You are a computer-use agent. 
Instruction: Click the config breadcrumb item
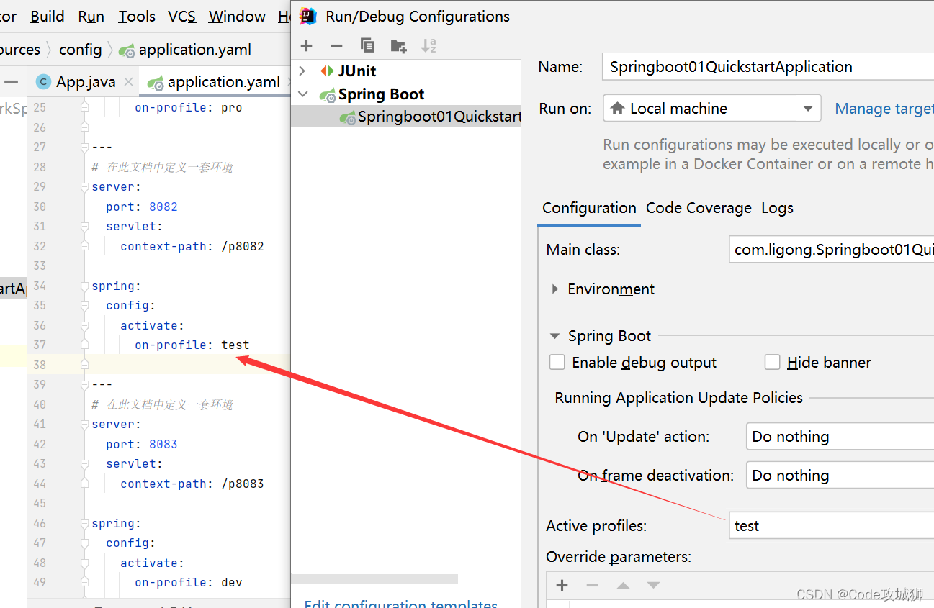pyautogui.click(x=80, y=50)
